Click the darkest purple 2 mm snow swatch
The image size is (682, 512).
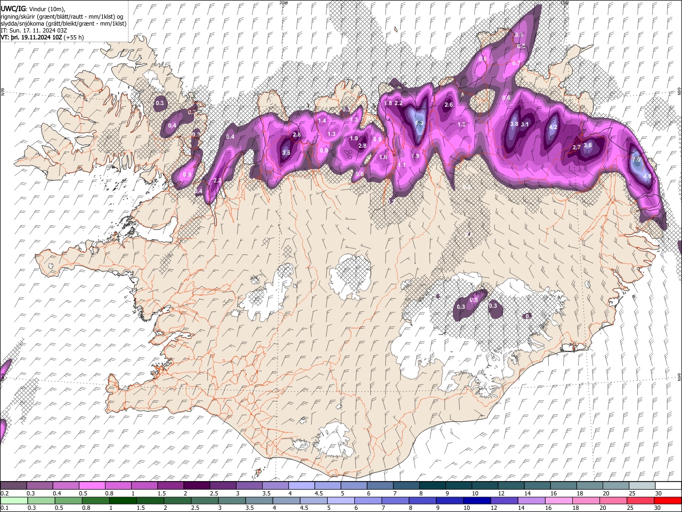(197, 485)
